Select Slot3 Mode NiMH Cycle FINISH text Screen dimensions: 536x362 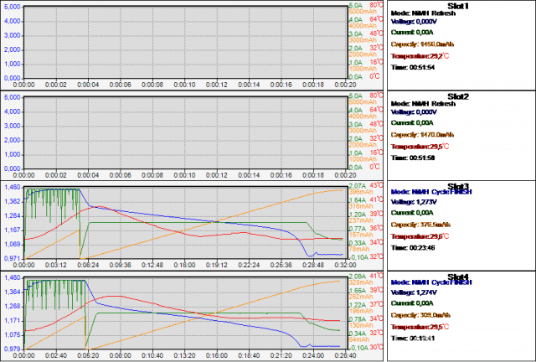tap(431, 192)
